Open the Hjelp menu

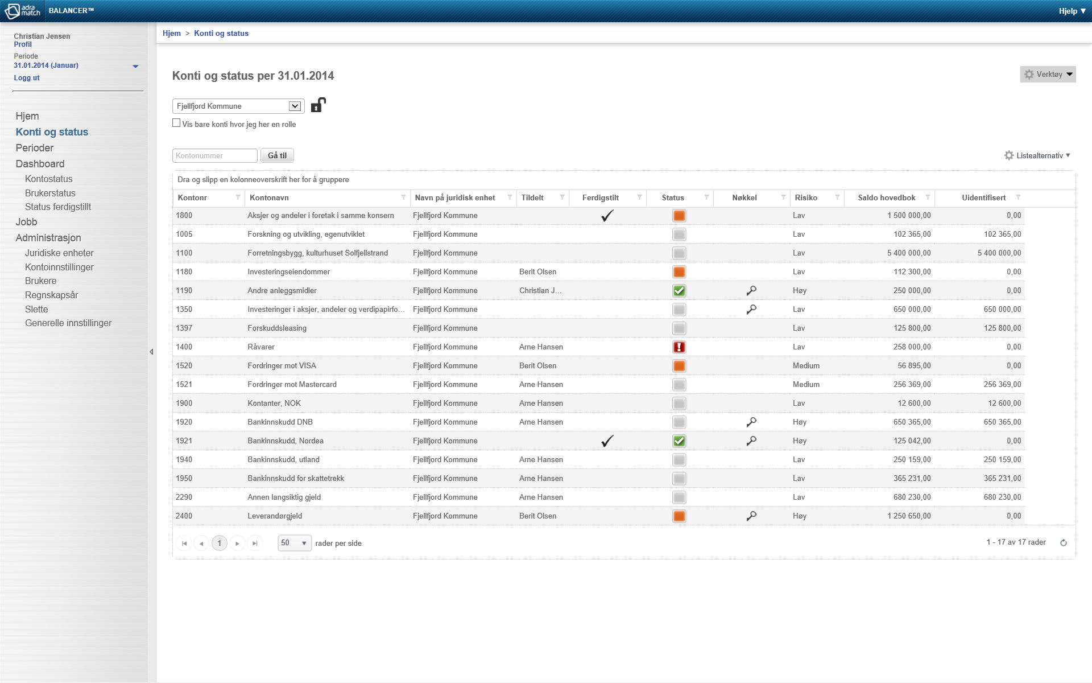point(1072,11)
